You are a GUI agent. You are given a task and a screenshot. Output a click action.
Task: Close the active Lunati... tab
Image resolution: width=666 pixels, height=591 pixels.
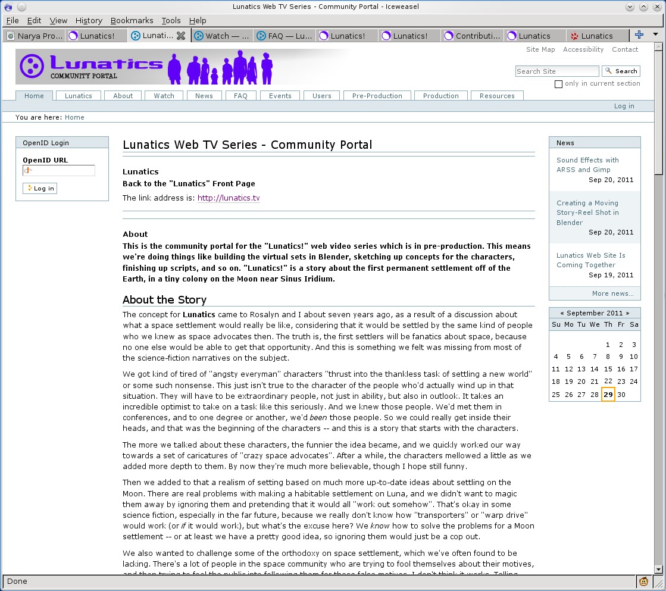(x=181, y=36)
